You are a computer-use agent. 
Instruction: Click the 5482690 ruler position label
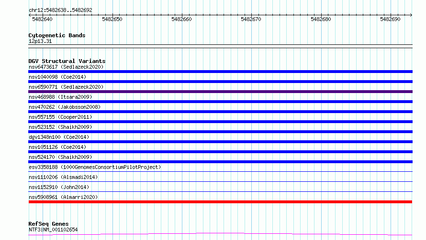coord(390,19)
